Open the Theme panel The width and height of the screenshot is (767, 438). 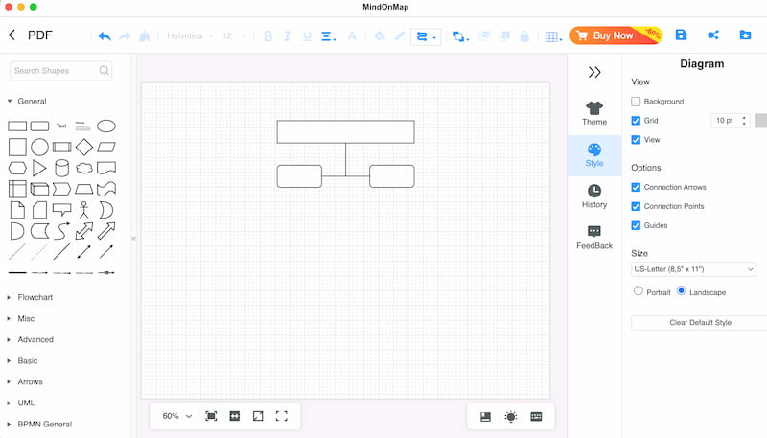point(594,113)
